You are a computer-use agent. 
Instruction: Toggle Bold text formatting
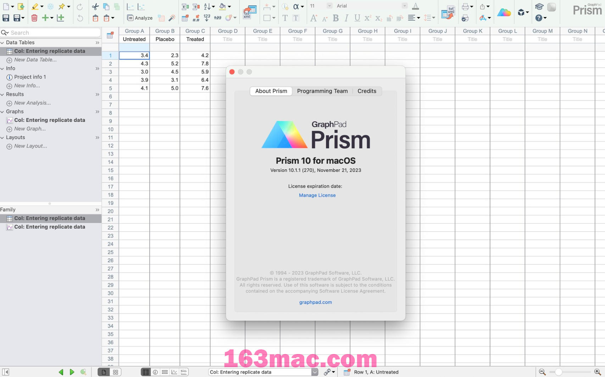click(x=335, y=18)
